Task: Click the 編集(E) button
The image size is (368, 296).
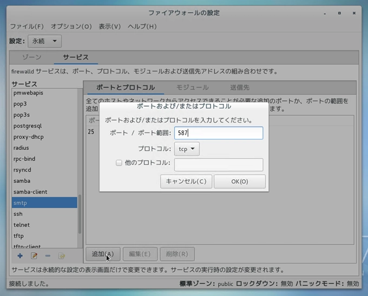Action: pos(140,254)
